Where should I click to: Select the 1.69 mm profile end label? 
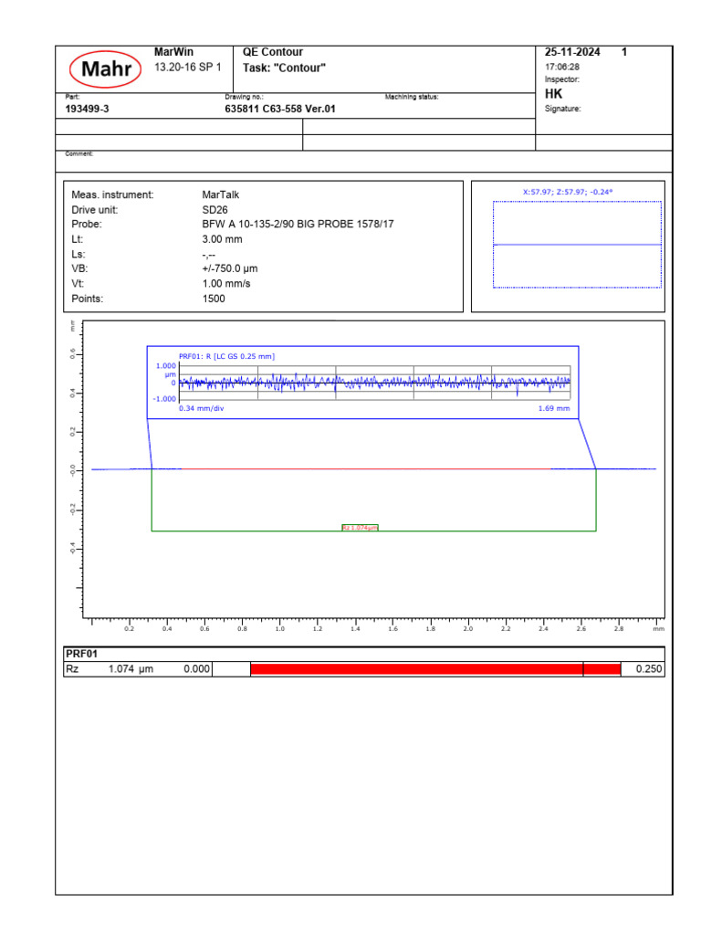(554, 408)
